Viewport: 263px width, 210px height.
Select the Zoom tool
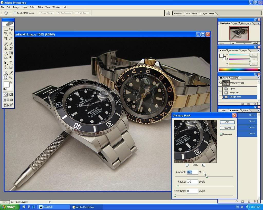point(11,77)
